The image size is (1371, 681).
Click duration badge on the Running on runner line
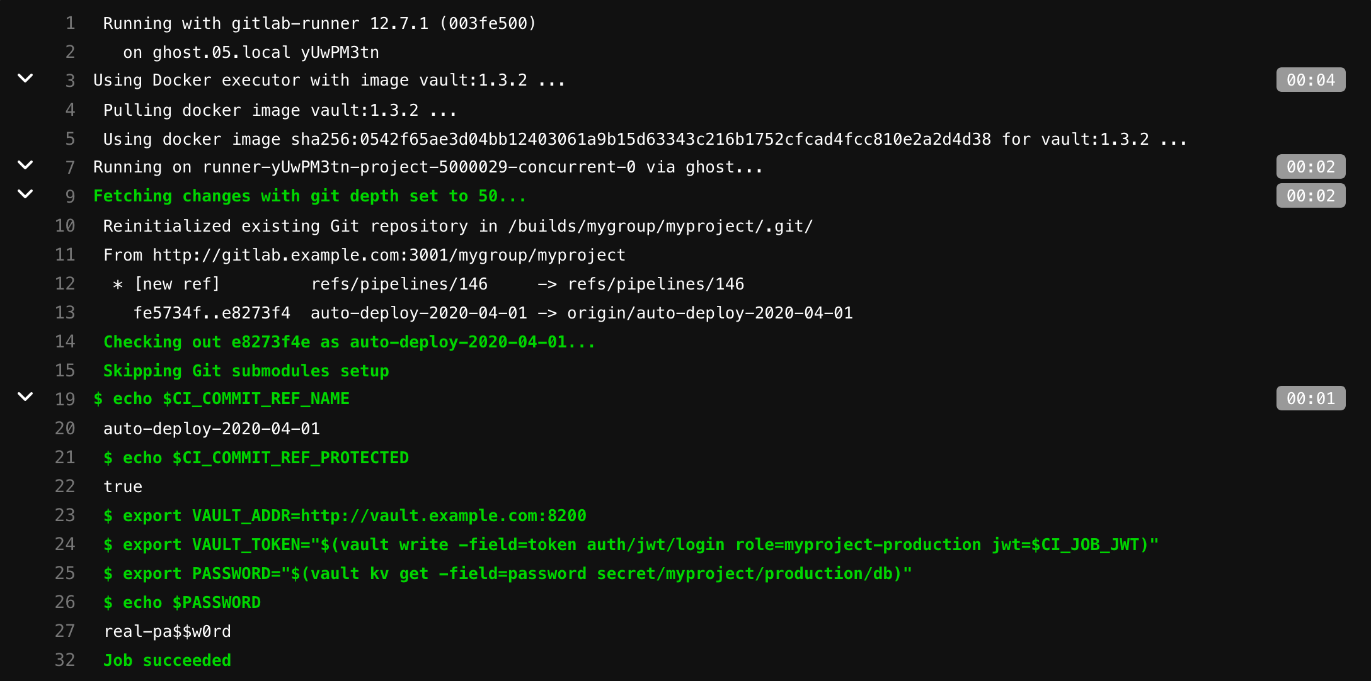[1311, 167]
